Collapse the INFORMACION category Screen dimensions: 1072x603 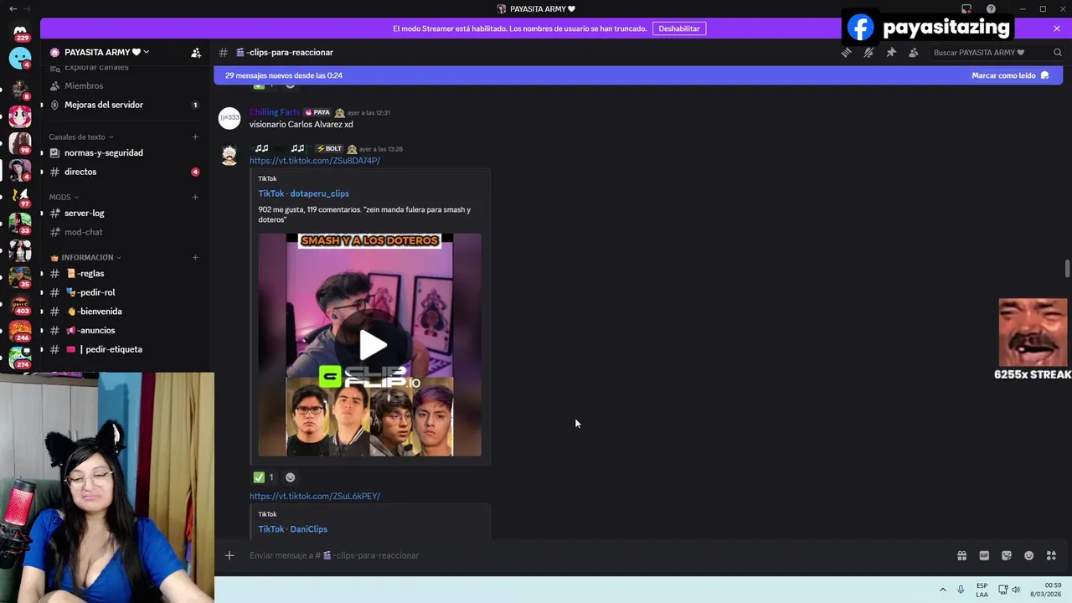pyautogui.click(x=86, y=257)
